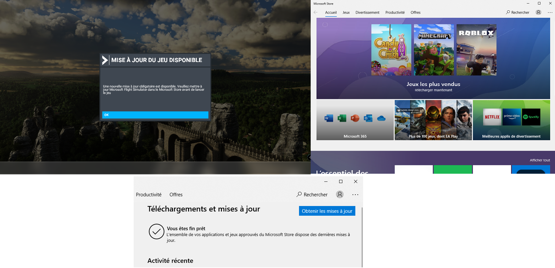Screen dimensions: 555x268
Task: Click Obtenir les mises à jour
Action: tap(327, 211)
